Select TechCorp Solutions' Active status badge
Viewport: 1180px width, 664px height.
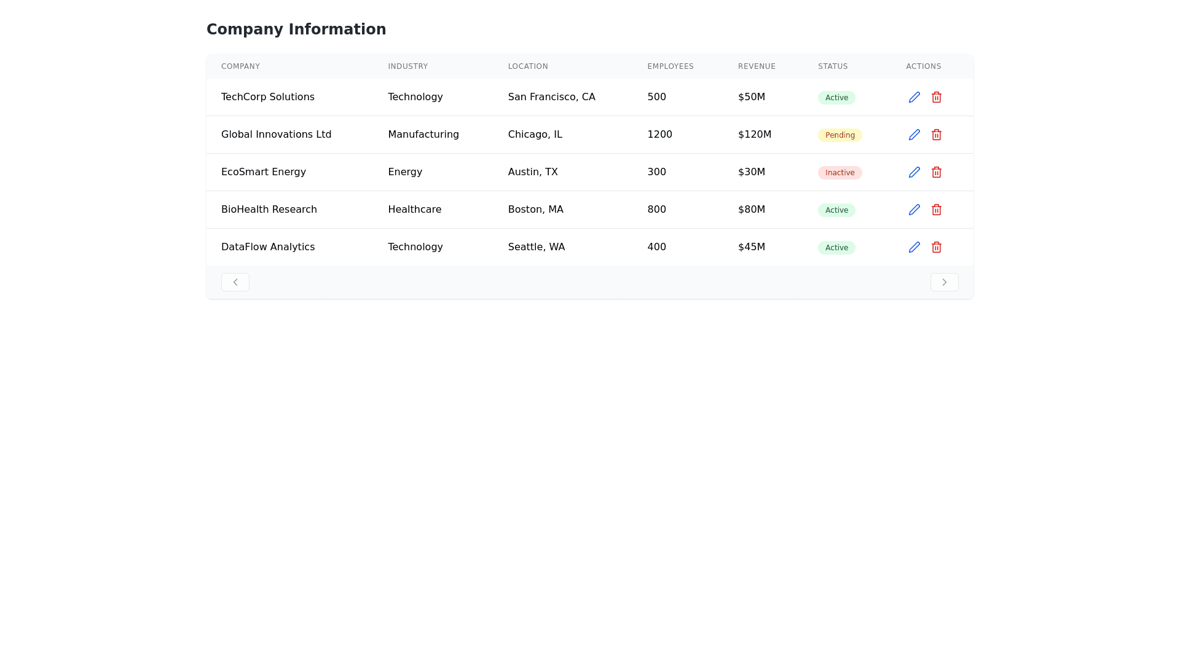tap(836, 98)
